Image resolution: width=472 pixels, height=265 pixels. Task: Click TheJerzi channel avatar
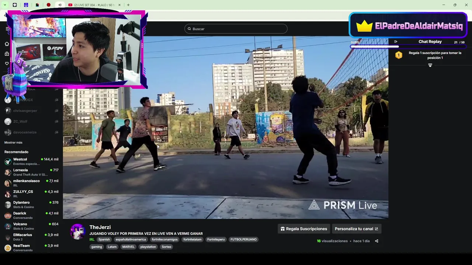78,232
